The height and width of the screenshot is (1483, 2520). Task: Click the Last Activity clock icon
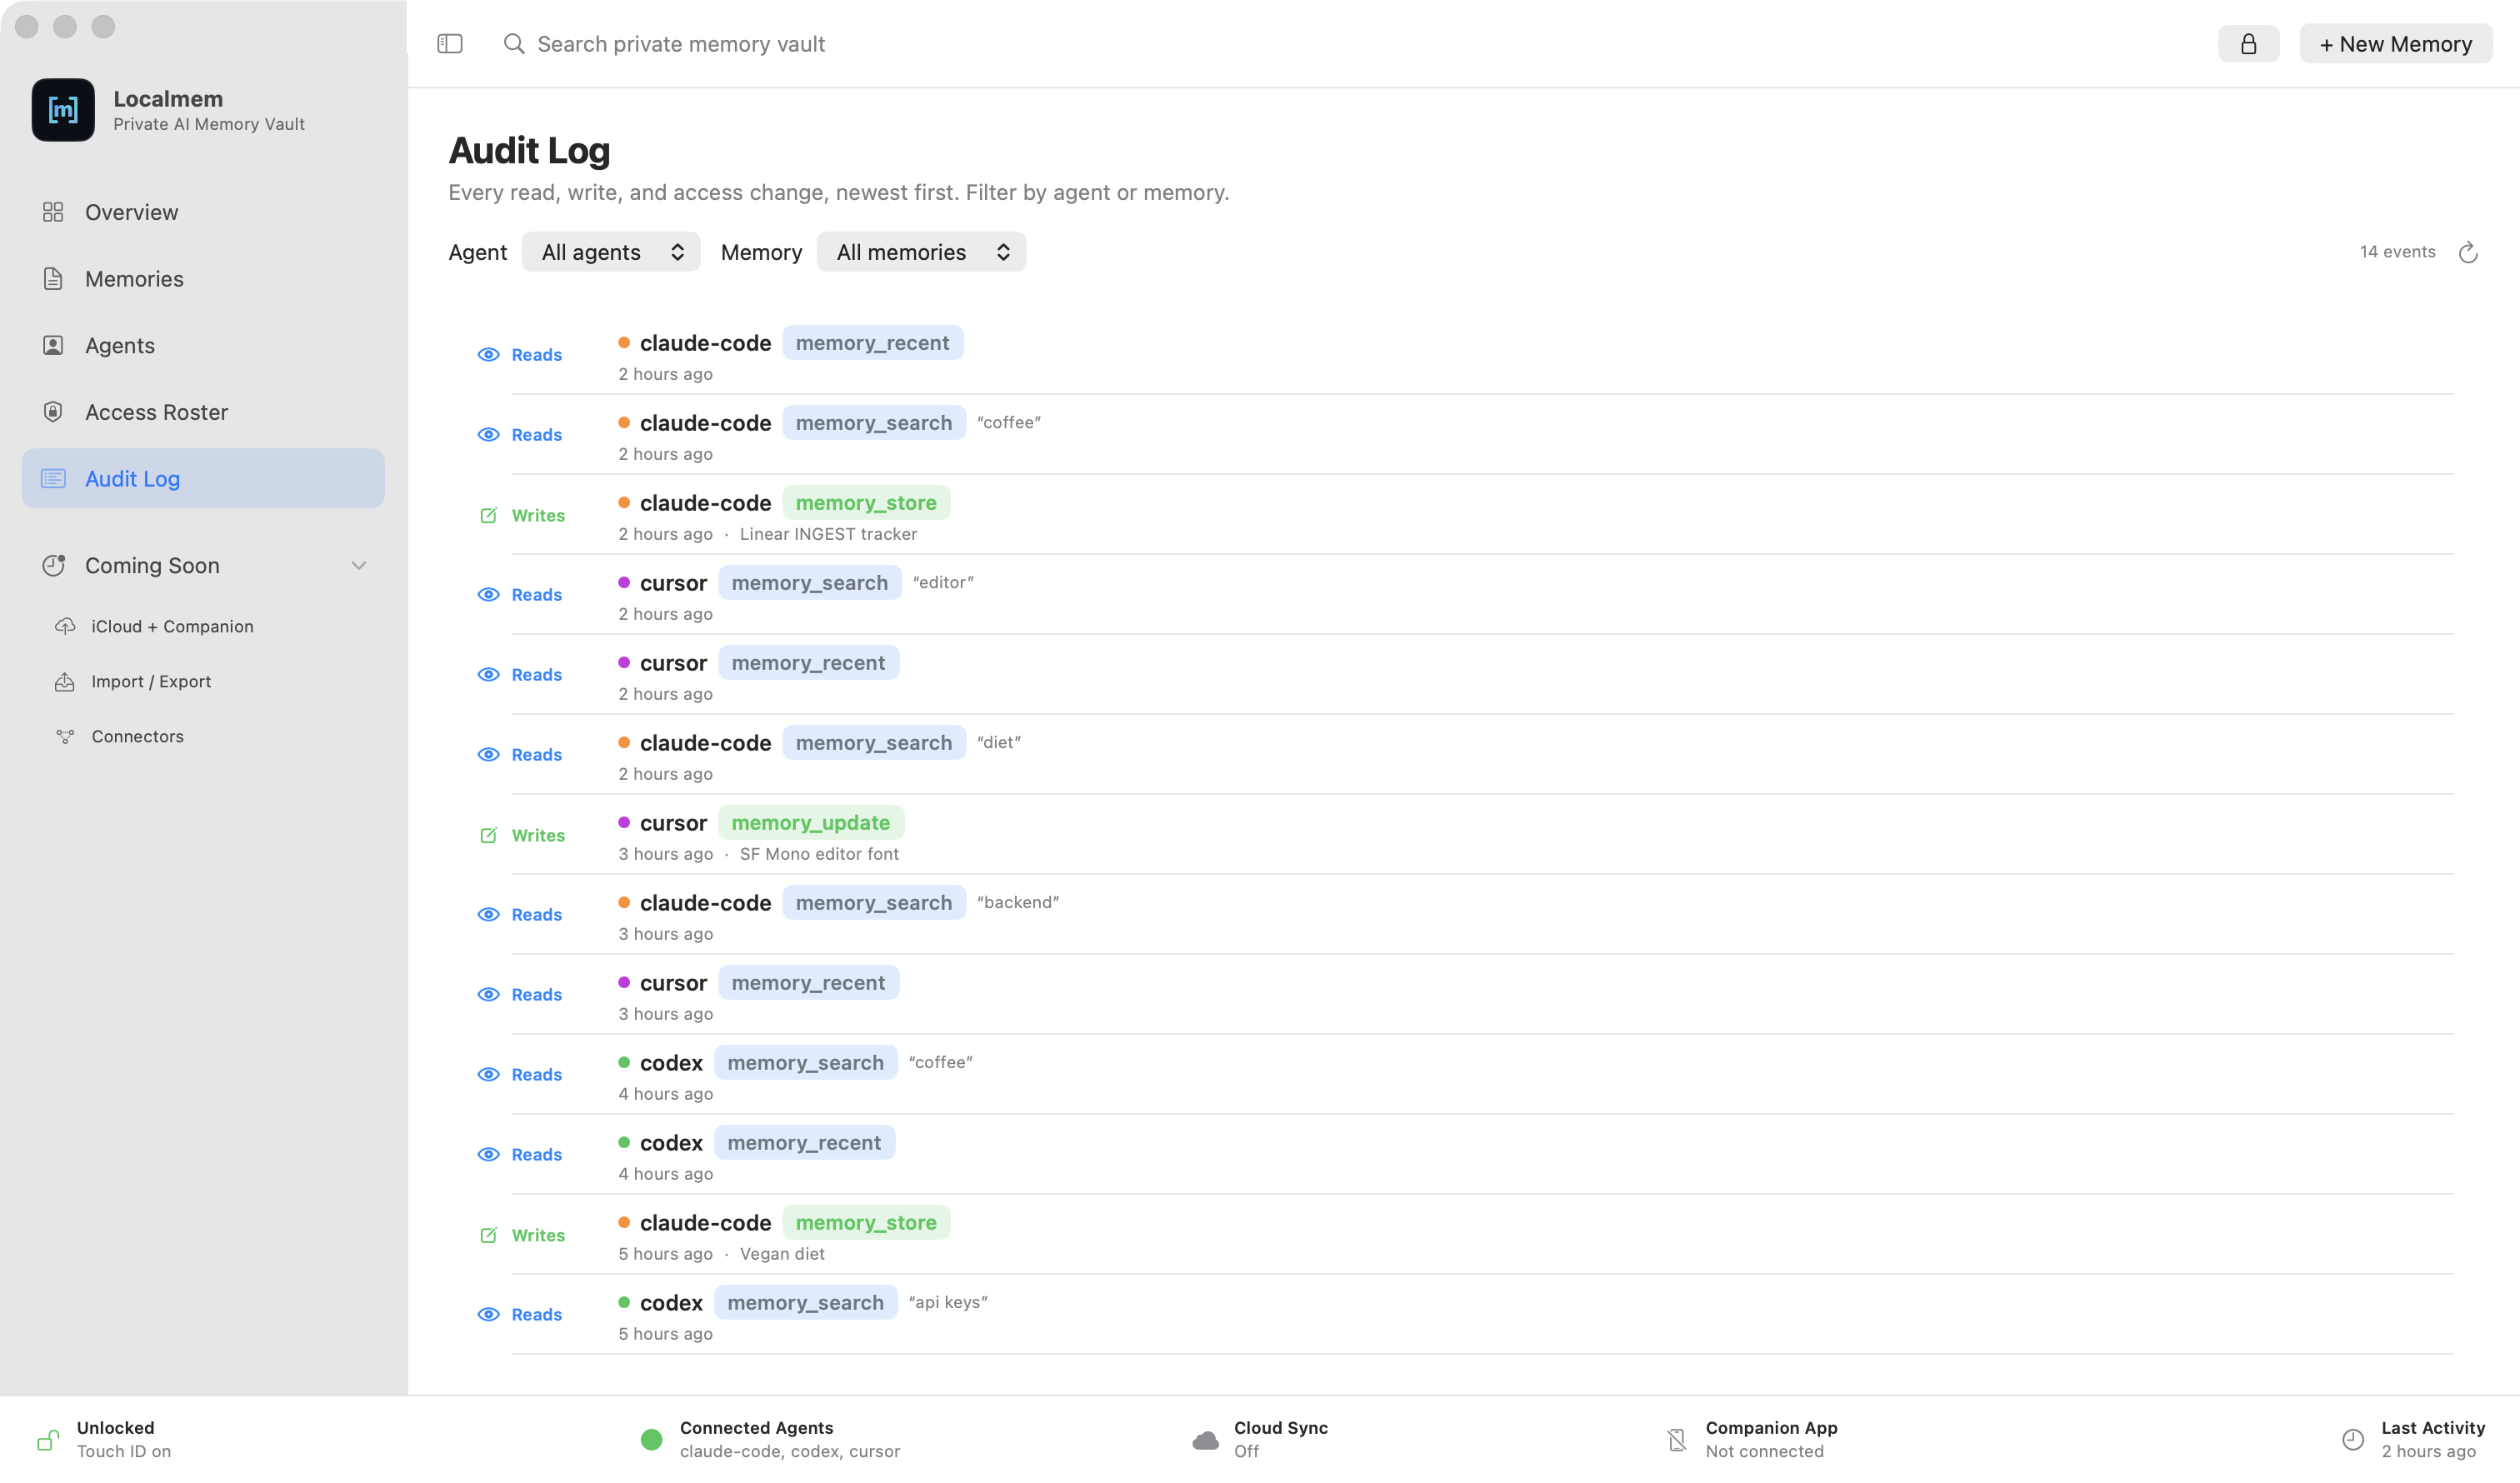point(2353,1439)
